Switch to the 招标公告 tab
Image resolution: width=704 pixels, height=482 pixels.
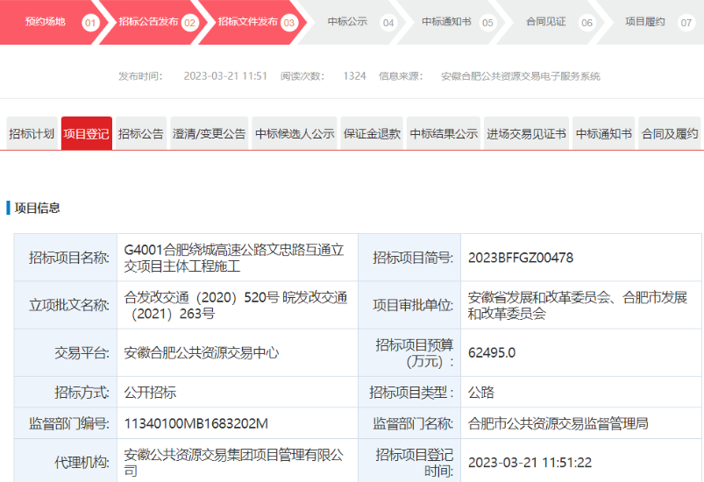point(140,134)
